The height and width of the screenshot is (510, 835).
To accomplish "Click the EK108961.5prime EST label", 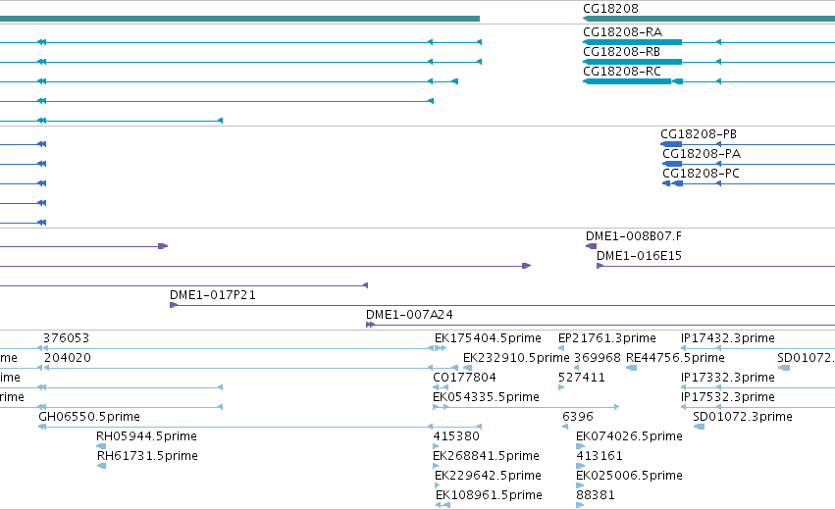I will tap(489, 495).
